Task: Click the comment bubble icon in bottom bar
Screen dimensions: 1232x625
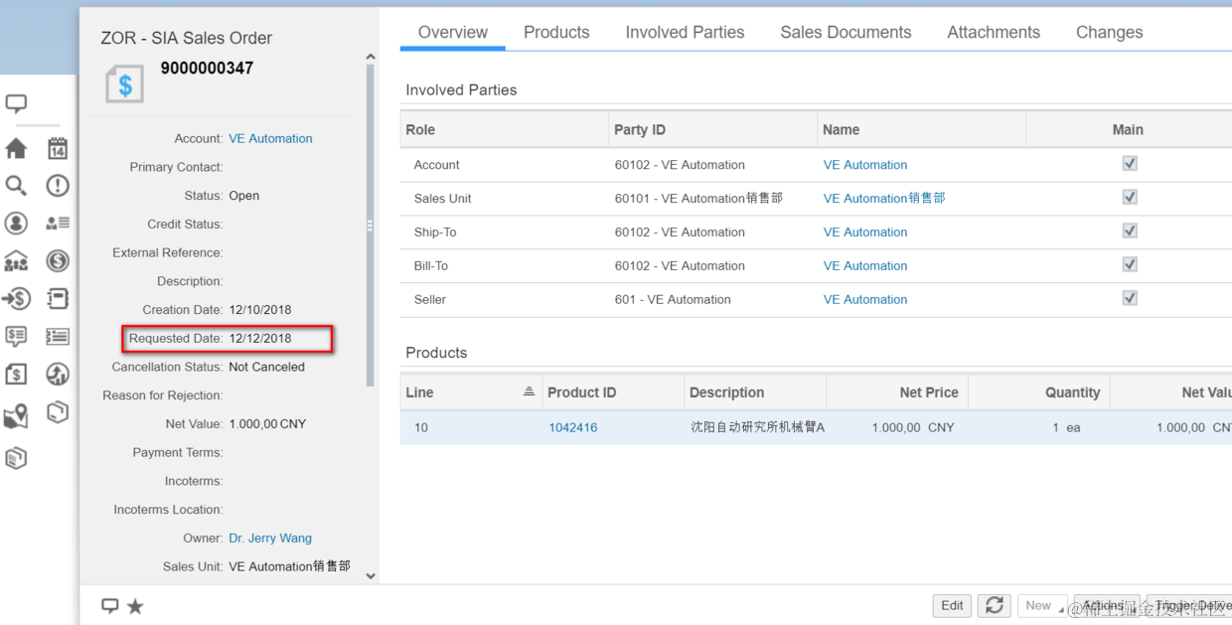Action: [110, 606]
